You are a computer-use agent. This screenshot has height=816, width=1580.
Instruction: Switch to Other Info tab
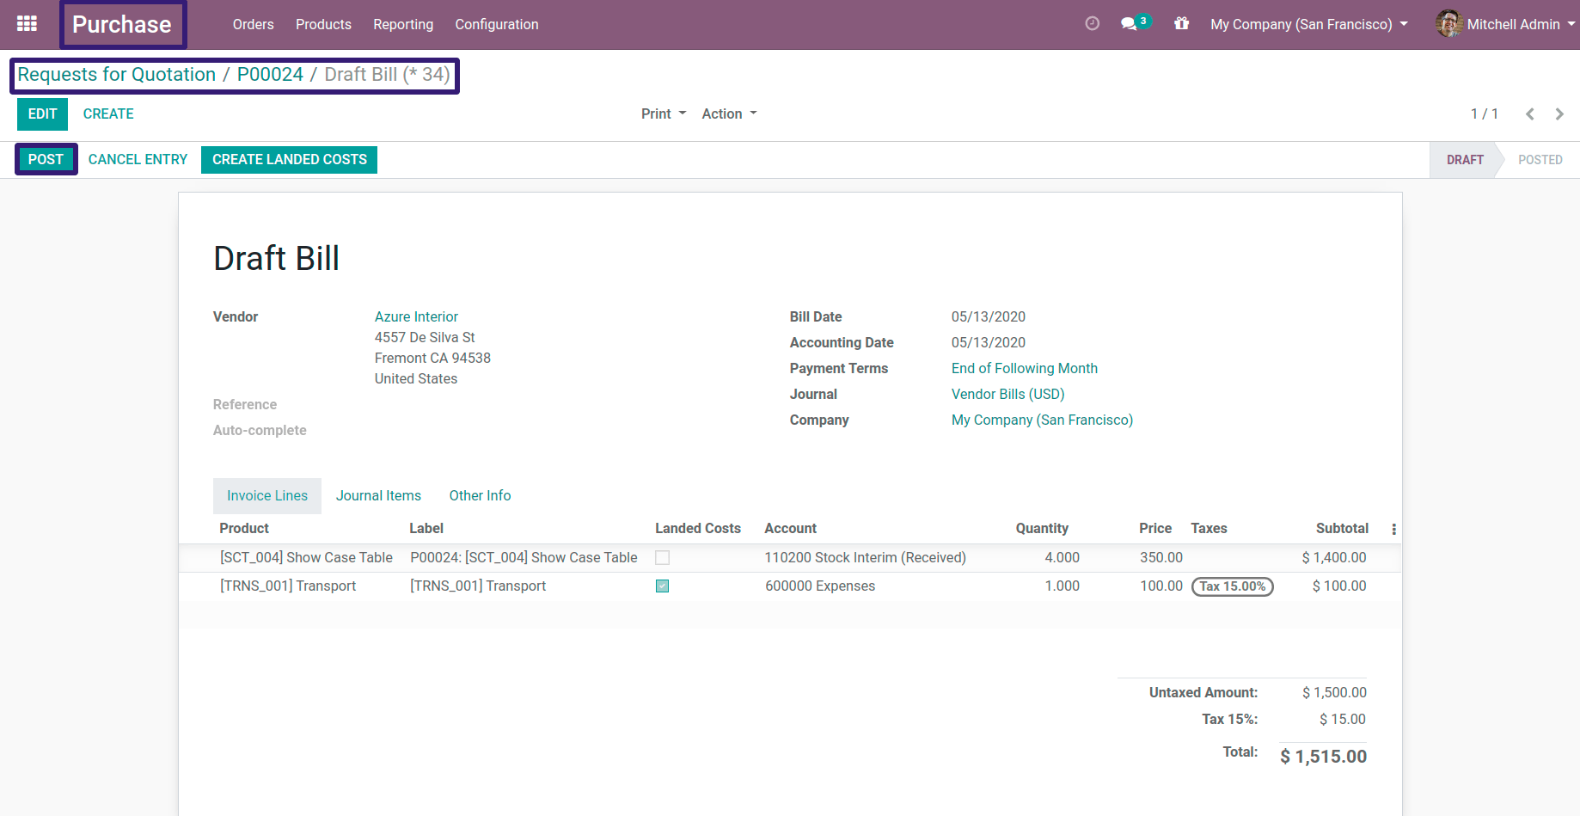480,496
